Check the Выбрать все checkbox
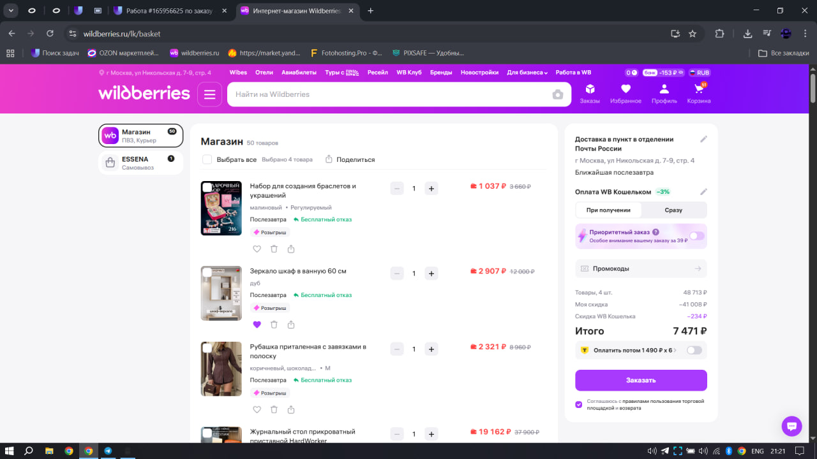Viewport: 817px width, 459px height. click(x=207, y=159)
